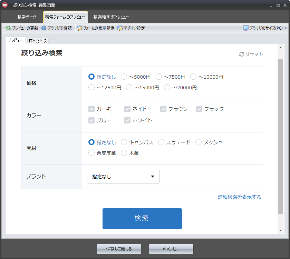Screen dimensions: 290x259
Task: Click the vertical scrollbar down arrow
Action: click(280, 230)
